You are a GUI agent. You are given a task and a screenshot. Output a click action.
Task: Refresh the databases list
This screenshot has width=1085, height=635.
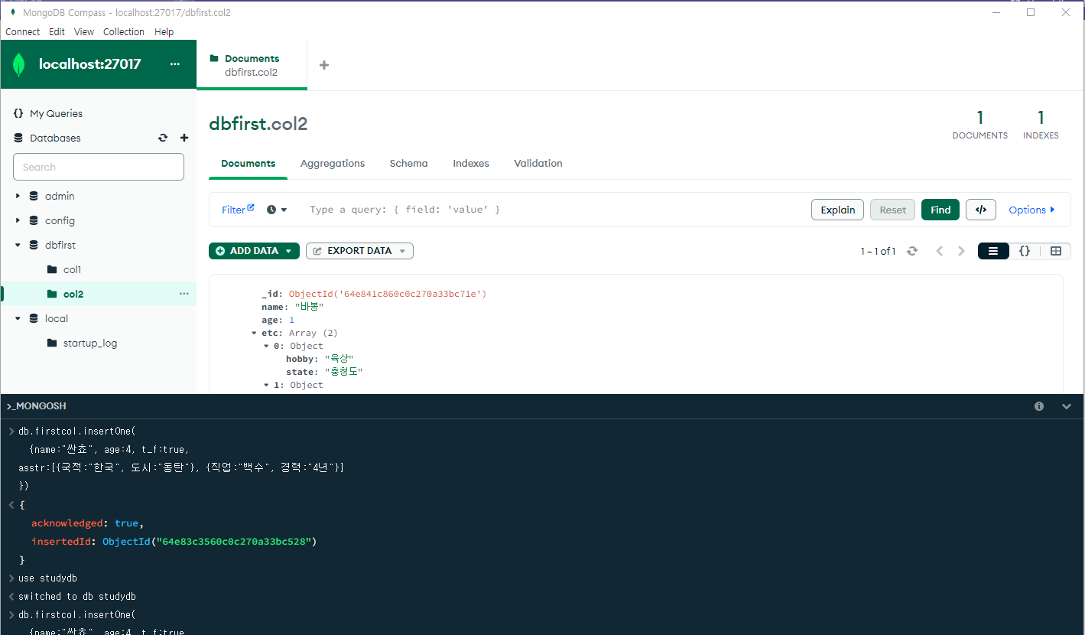[x=163, y=138]
